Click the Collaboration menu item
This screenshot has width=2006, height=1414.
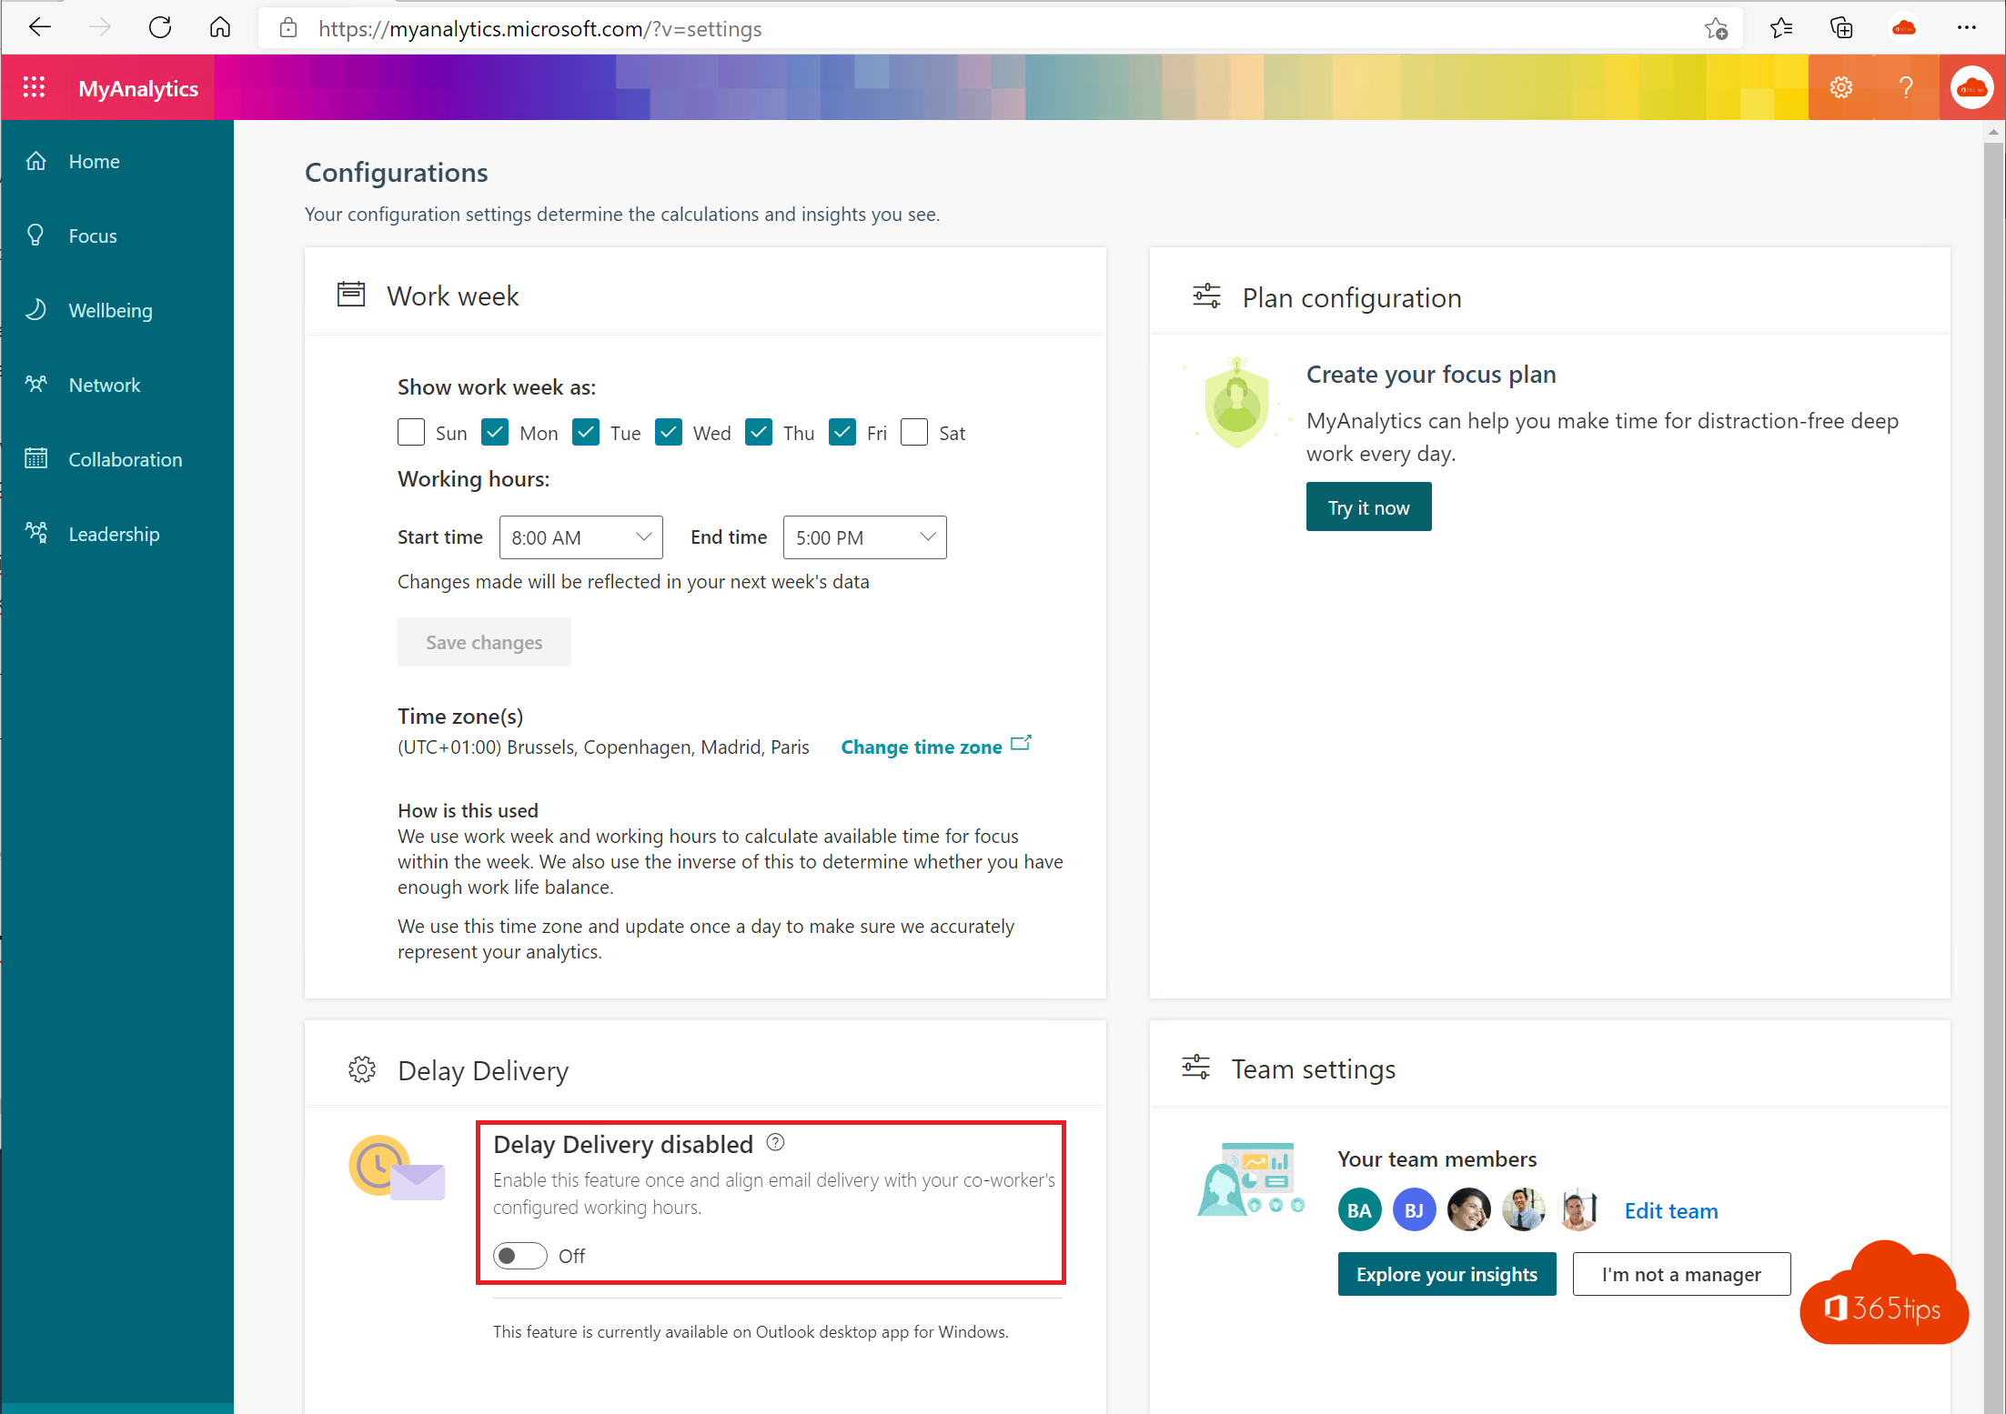(x=126, y=459)
